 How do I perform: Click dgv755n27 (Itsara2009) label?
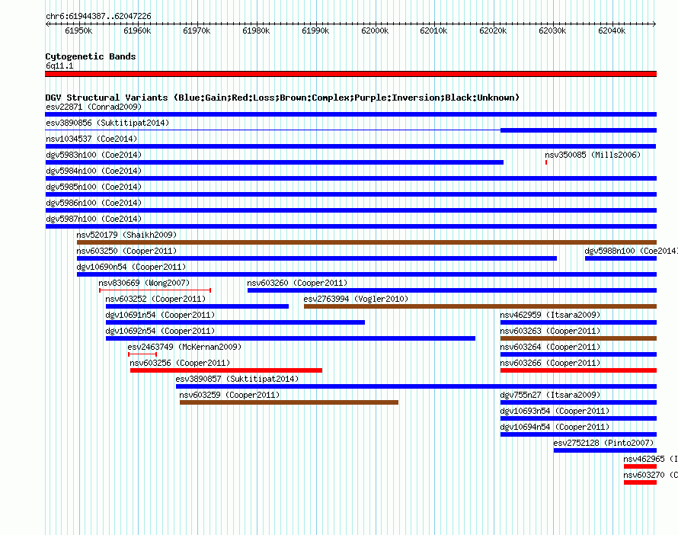pyautogui.click(x=550, y=395)
